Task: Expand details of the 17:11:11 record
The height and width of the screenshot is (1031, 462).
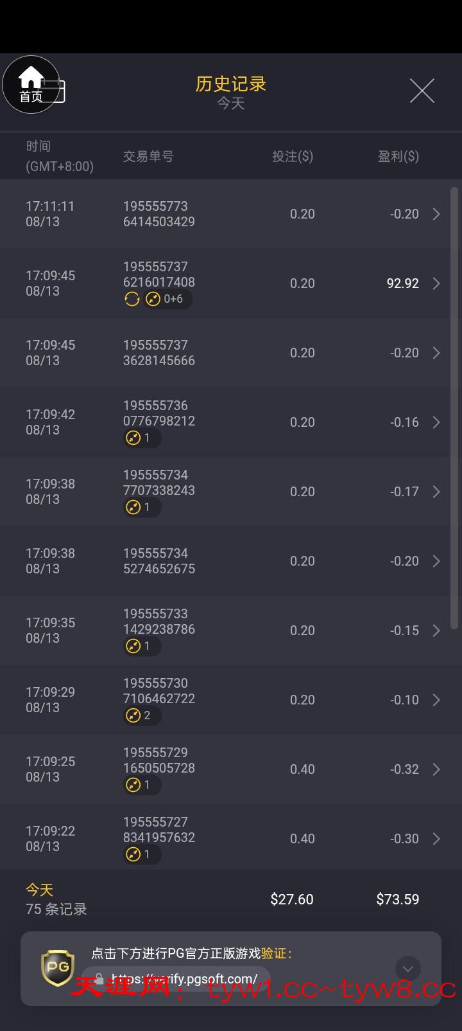Action: click(x=436, y=214)
